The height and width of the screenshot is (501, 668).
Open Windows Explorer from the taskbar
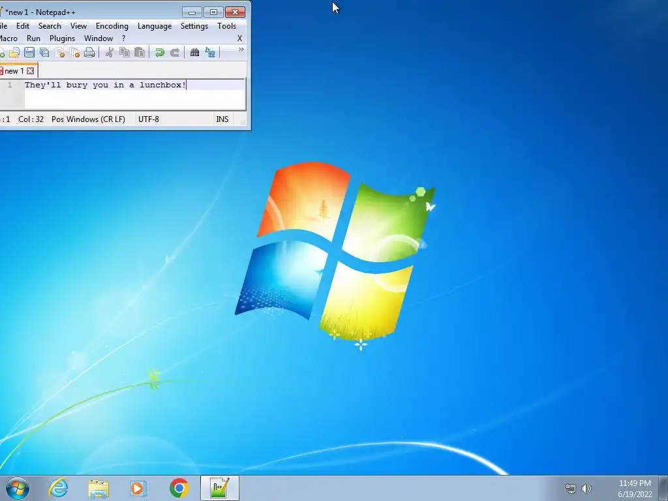coord(99,488)
